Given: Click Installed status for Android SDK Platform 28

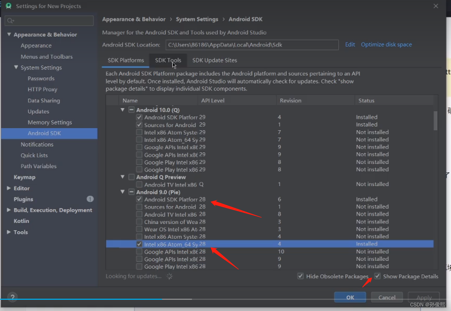Looking at the screenshot, I should pos(367,199).
